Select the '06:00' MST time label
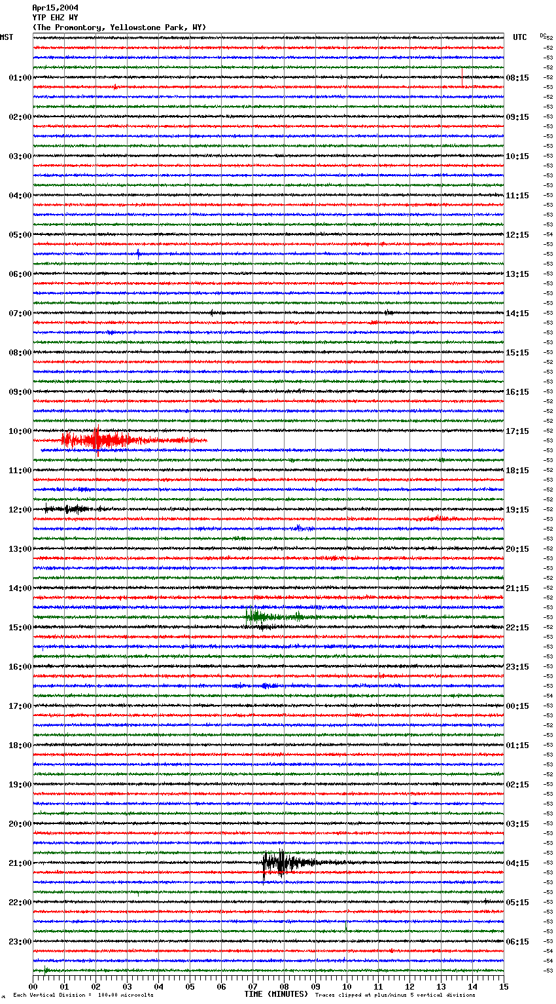The image size is (556, 1004). click(x=20, y=274)
